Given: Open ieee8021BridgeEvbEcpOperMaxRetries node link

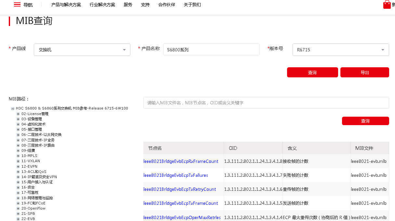Looking at the screenshot, I should pyautogui.click(x=182, y=217).
